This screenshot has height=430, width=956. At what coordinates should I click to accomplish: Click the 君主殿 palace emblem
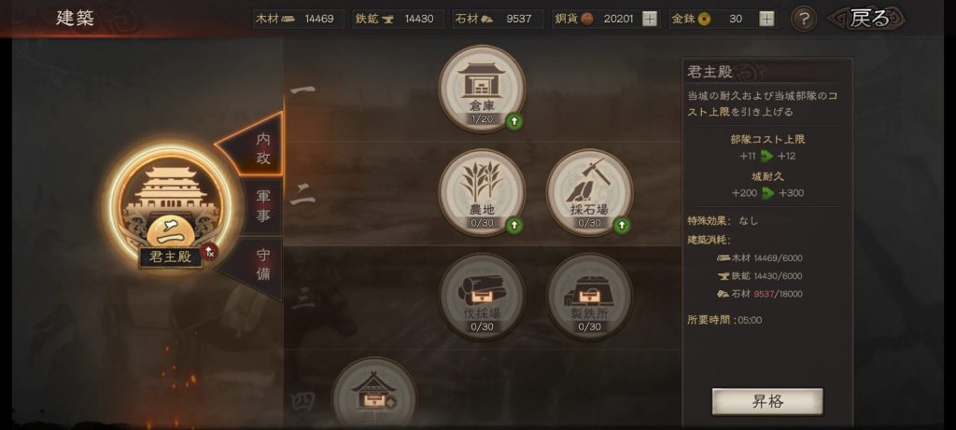(x=172, y=205)
